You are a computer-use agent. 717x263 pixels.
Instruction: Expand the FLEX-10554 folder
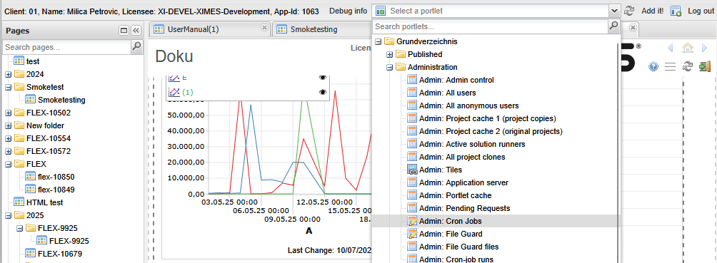pos(9,138)
